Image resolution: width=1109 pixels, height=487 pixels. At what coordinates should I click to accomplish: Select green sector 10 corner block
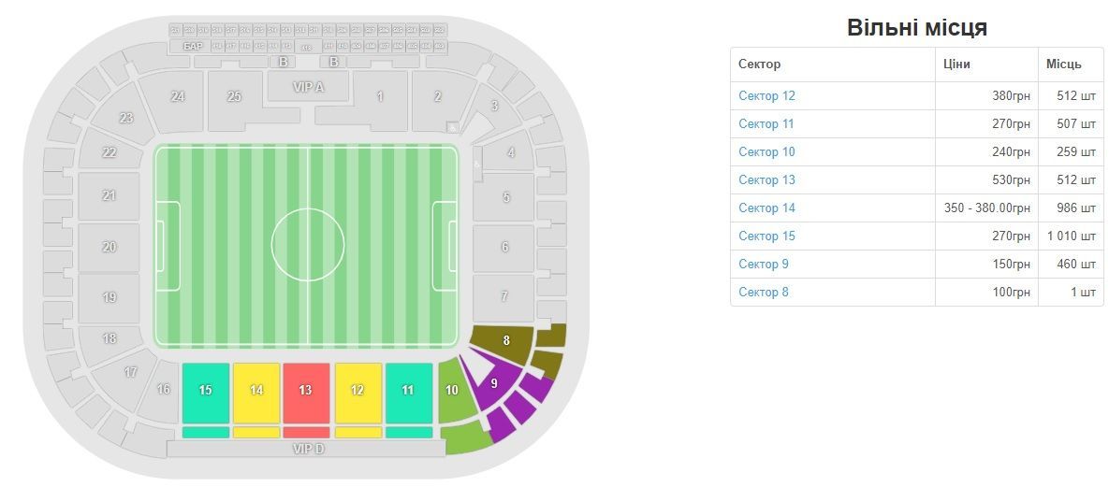pyautogui.click(x=451, y=390)
